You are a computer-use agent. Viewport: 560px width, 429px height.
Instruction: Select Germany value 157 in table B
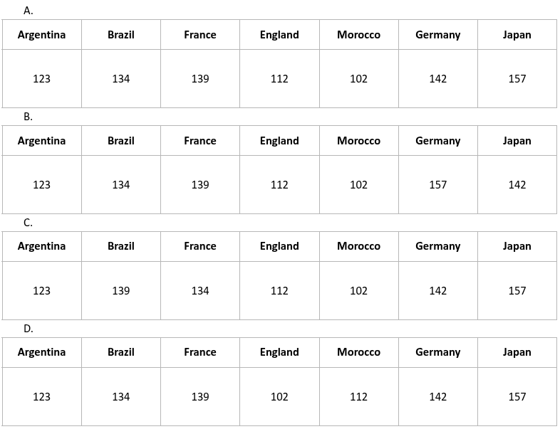(x=437, y=185)
